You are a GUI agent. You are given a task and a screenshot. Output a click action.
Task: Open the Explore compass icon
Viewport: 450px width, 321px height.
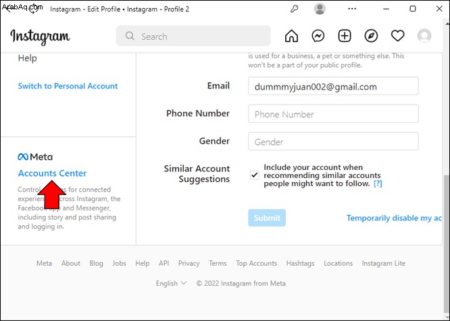coord(371,36)
